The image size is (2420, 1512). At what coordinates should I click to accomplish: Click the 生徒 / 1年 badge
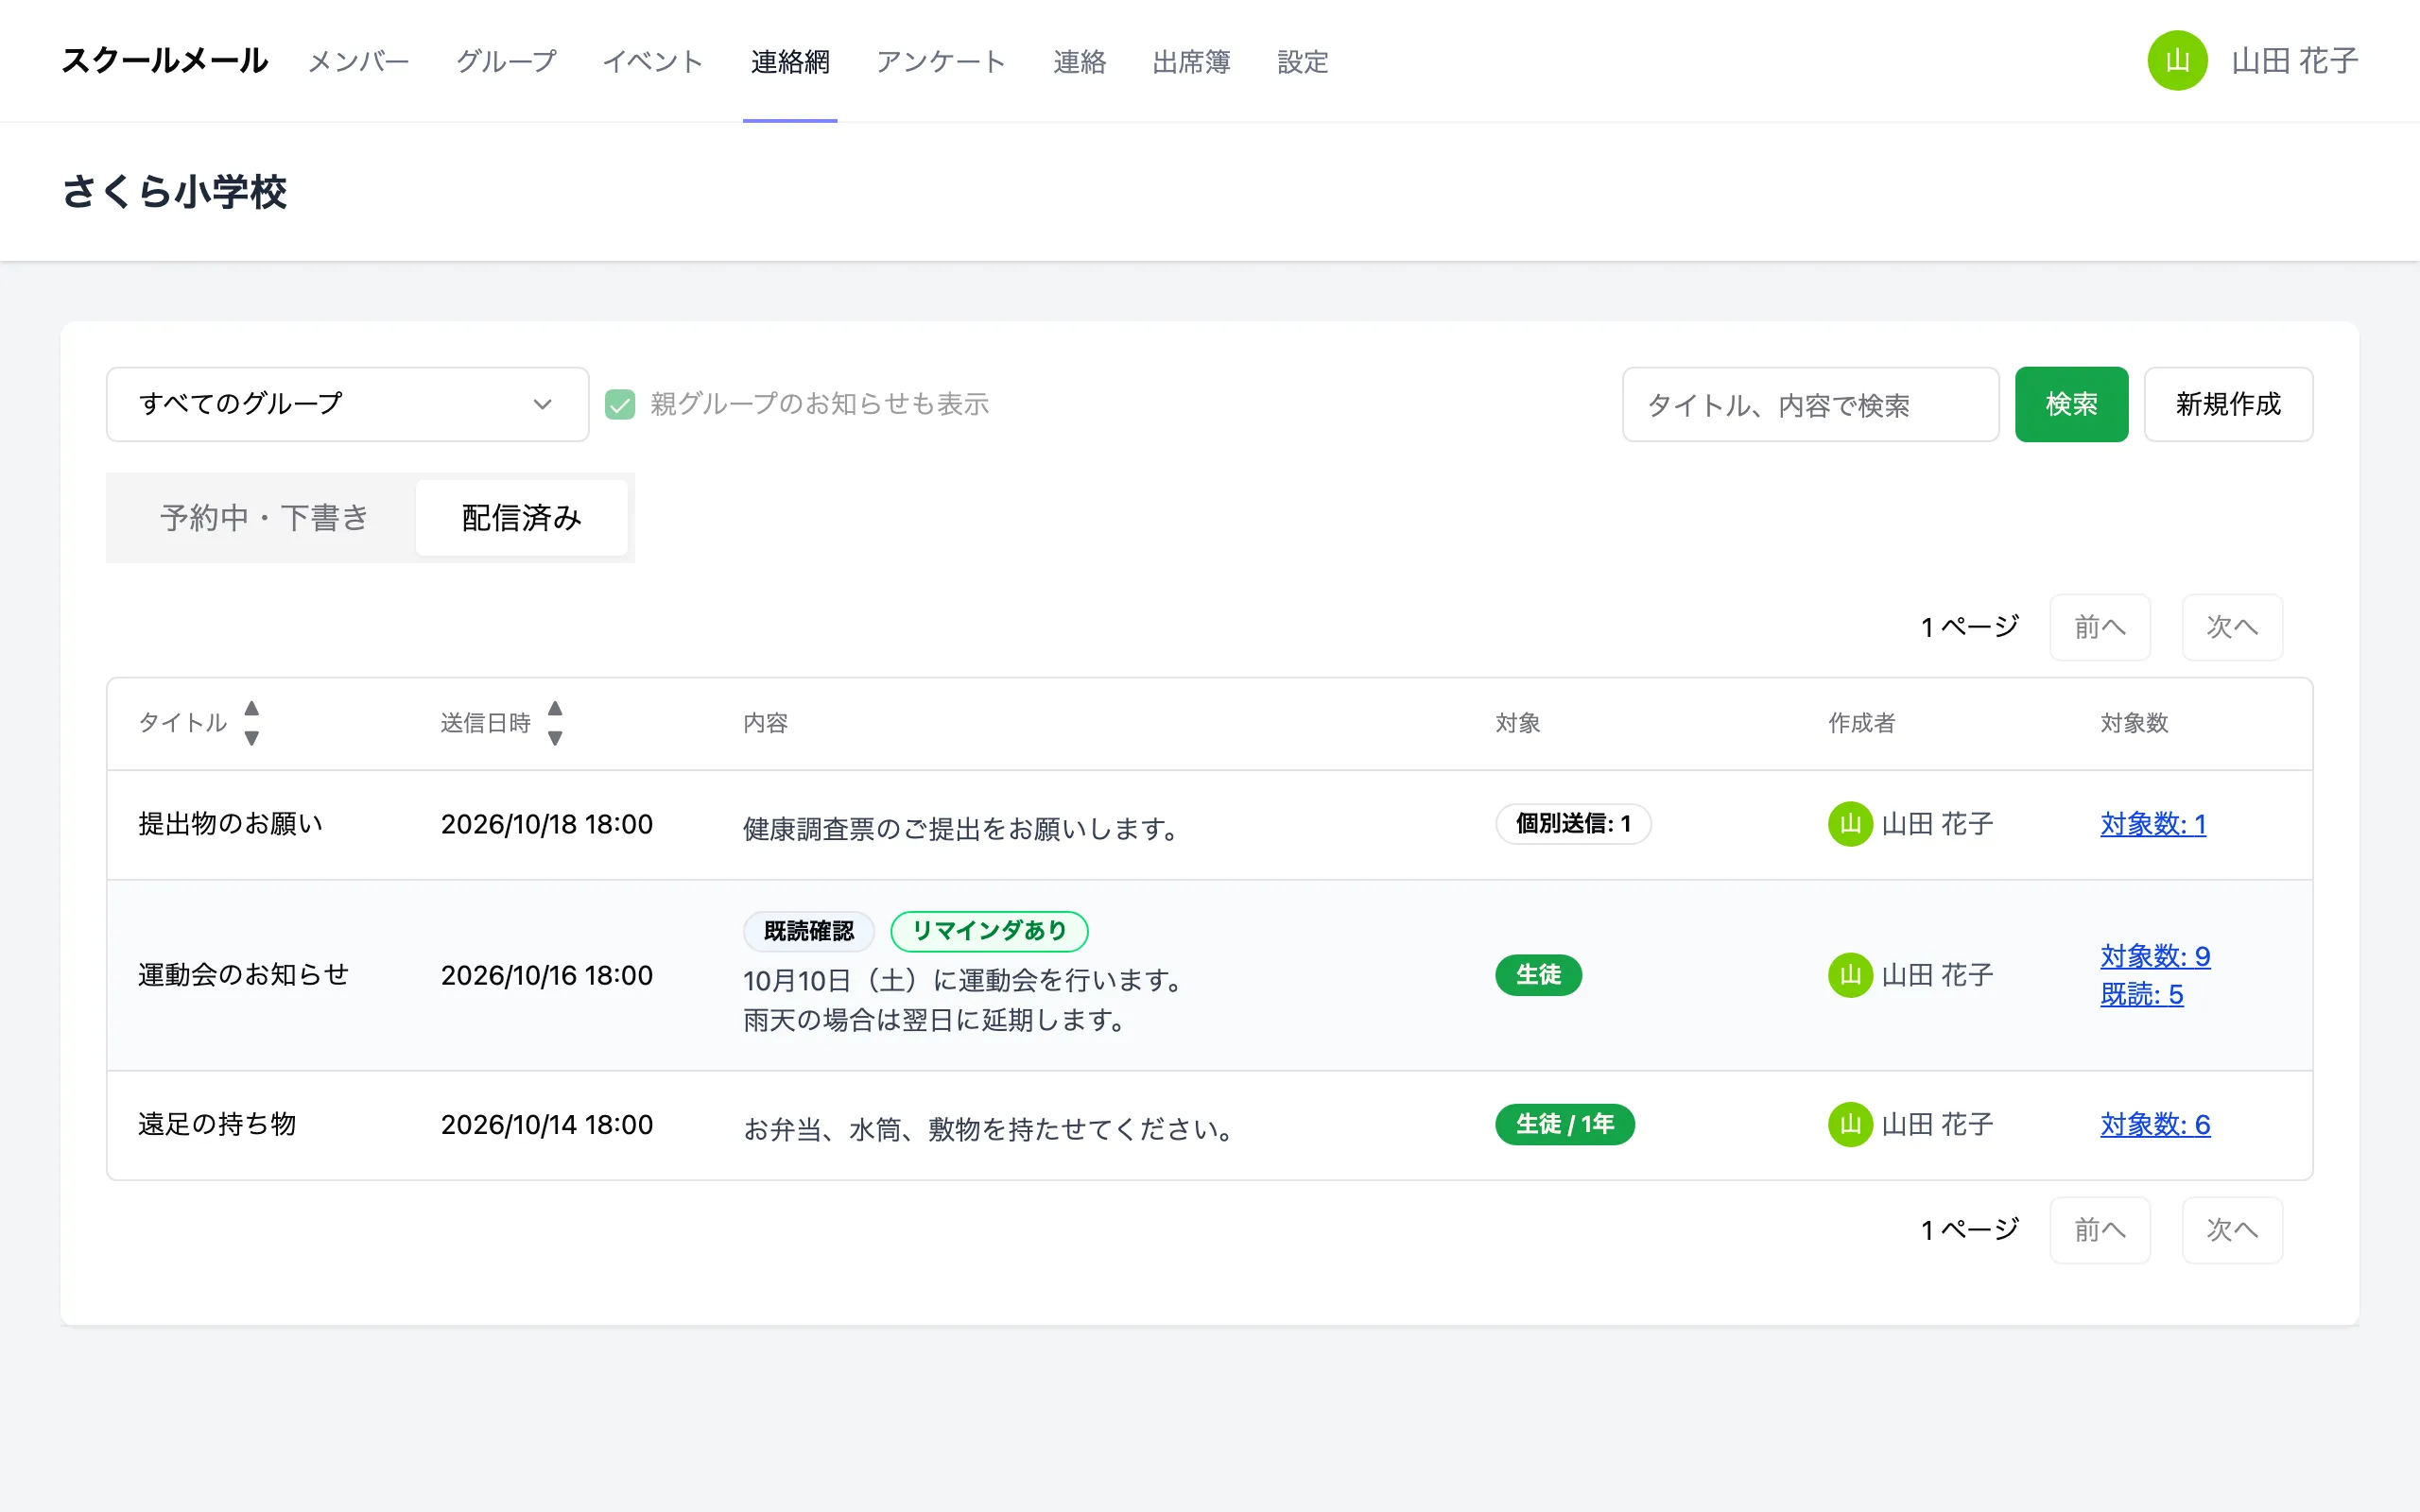click(x=1565, y=1124)
